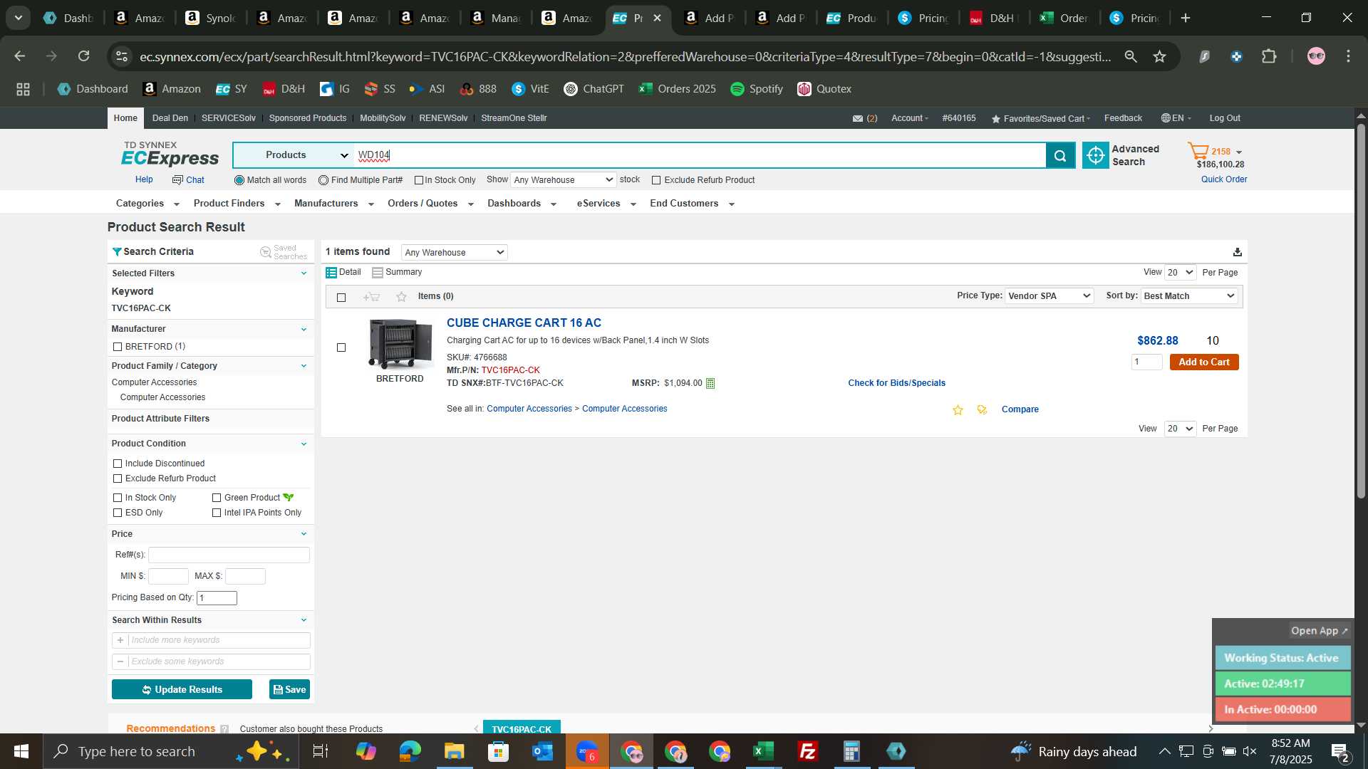Open browser extensions puzzle icon
Viewport: 1368px width, 769px height.
[1269, 56]
